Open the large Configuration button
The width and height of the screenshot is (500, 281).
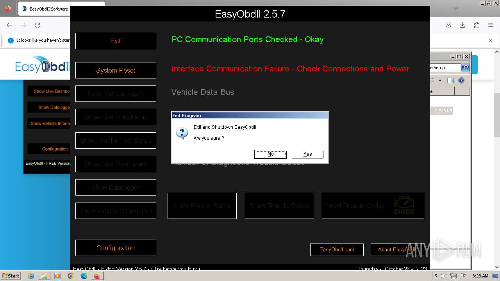[116, 248]
